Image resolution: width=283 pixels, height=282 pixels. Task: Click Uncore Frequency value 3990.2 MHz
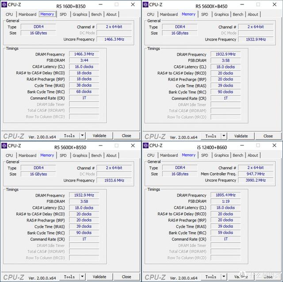256,180
